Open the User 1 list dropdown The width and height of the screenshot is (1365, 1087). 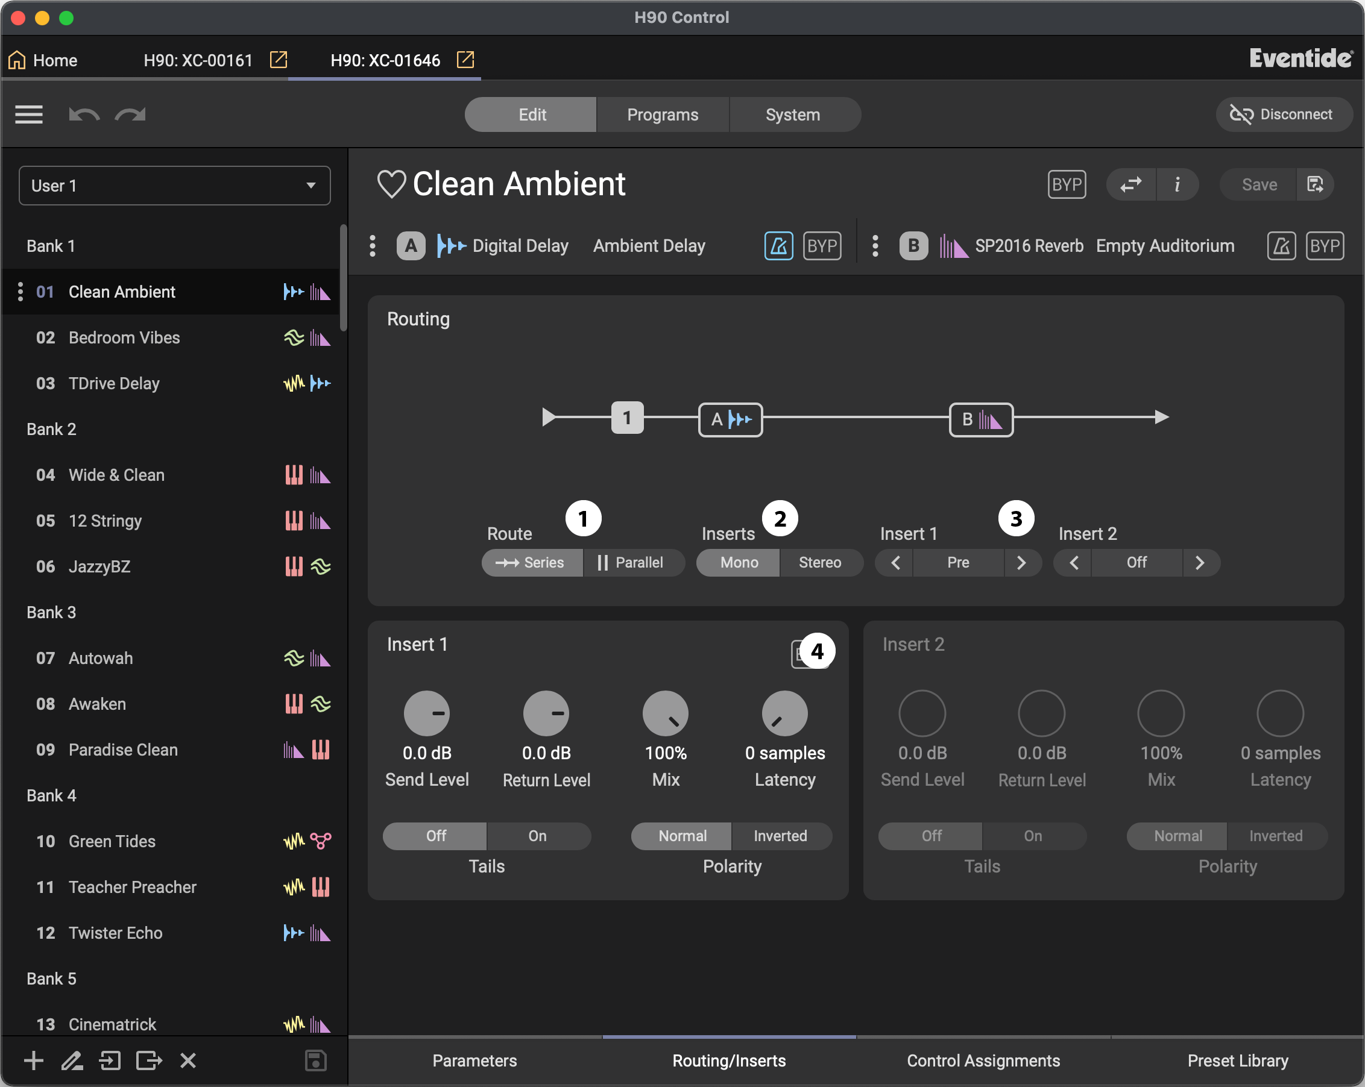(x=175, y=186)
